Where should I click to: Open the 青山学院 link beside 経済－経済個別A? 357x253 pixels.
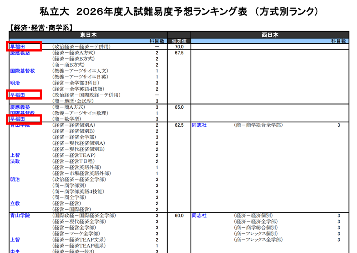(x=20, y=125)
